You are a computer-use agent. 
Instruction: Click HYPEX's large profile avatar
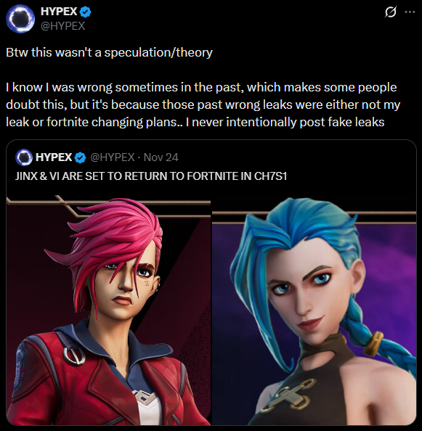point(20,19)
